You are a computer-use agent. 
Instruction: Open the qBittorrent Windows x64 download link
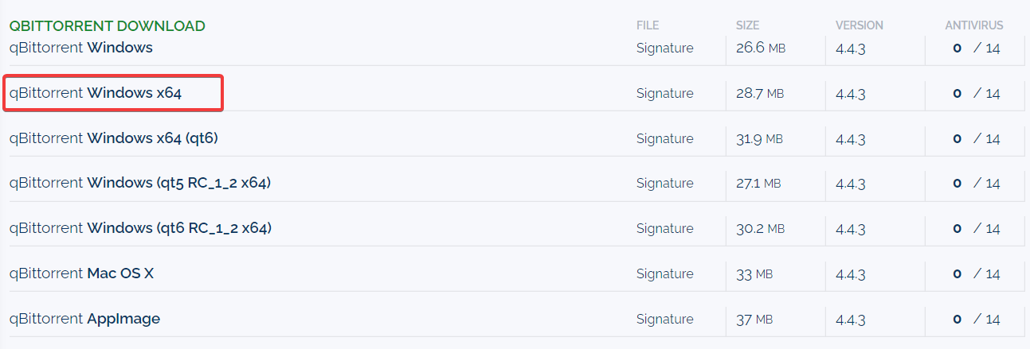click(96, 93)
